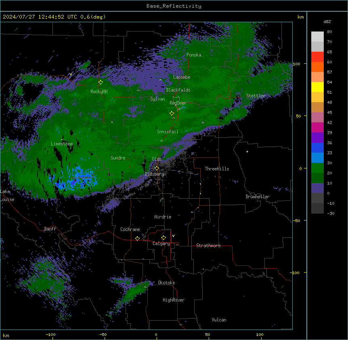Viewport: 348px width, 340px height.
Task: Click the Limestone label
Action: [62, 144]
